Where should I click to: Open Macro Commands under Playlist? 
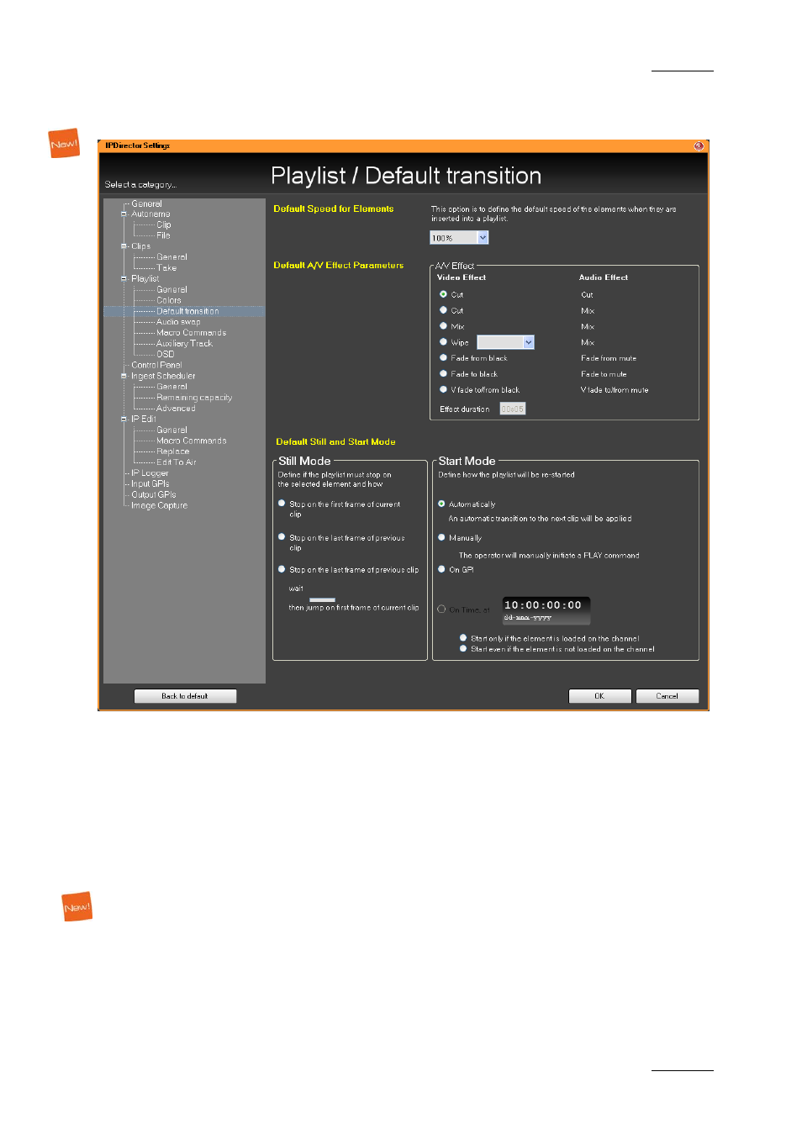[x=192, y=333]
